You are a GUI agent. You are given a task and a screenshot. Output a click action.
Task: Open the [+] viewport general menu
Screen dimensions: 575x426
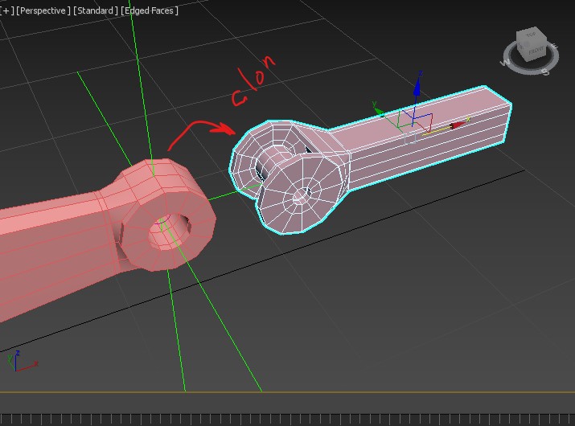point(8,10)
